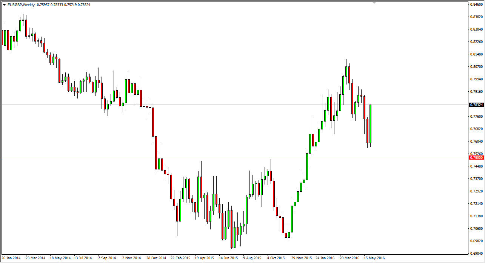
Task: Click the horizontal time scale area
Action: click(x=226, y=258)
